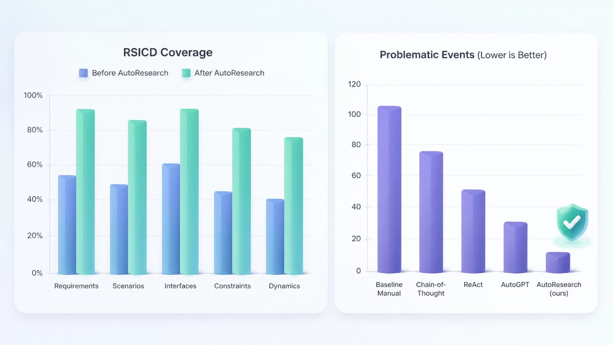Click the green Scenarios bar
Viewport: 613px width, 345px height.
pyautogui.click(x=137, y=197)
